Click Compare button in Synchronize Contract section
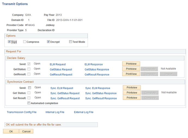188x138 pixels. click(150, 98)
